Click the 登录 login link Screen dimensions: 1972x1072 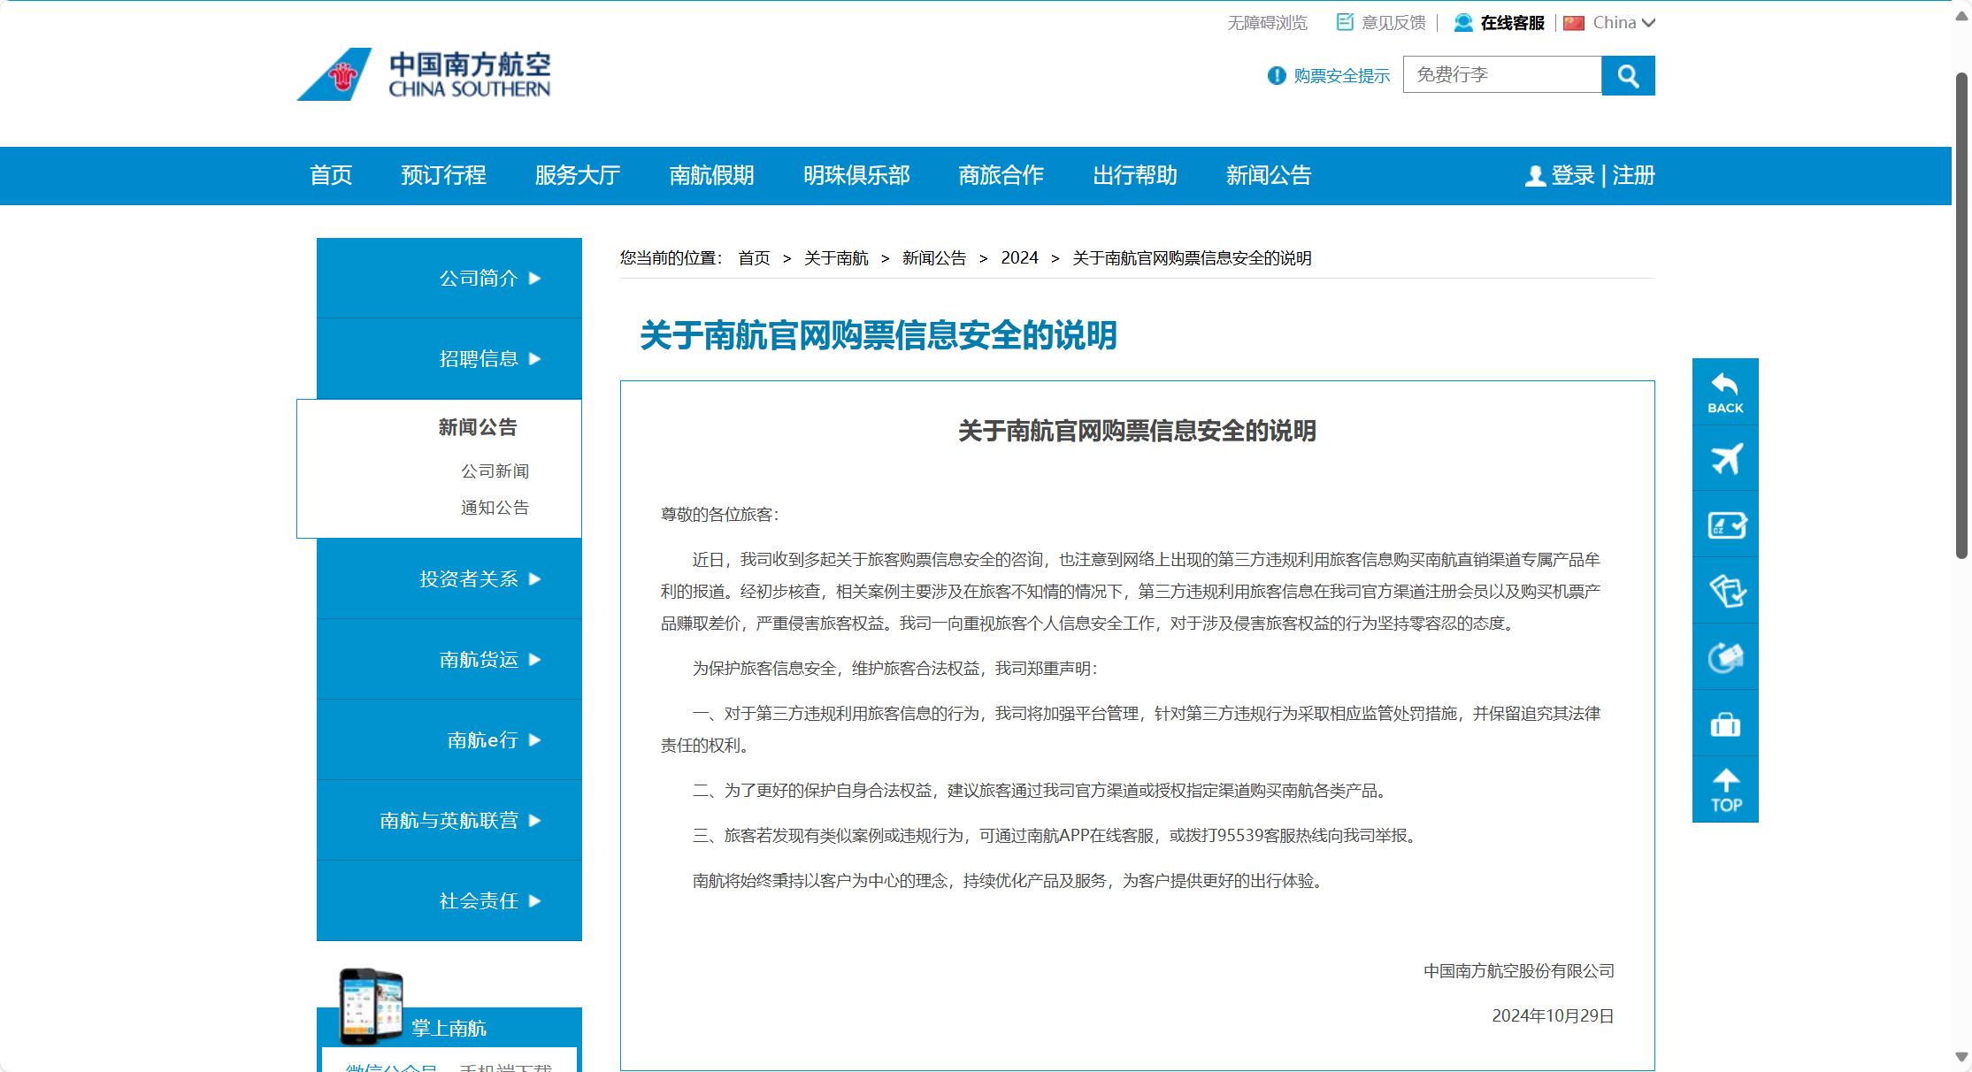click(x=1572, y=176)
